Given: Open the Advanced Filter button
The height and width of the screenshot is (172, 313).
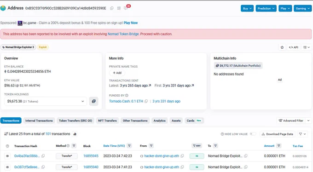Looking at the screenshot, I should pos(291,120).
